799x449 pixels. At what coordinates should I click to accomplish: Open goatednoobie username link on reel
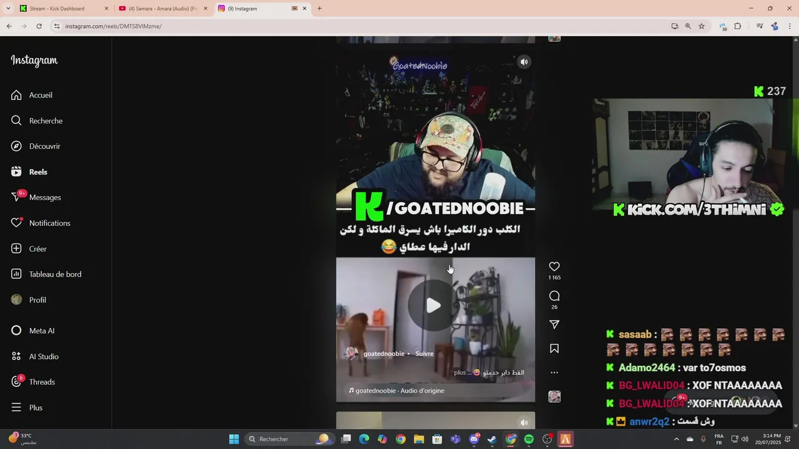(384, 354)
